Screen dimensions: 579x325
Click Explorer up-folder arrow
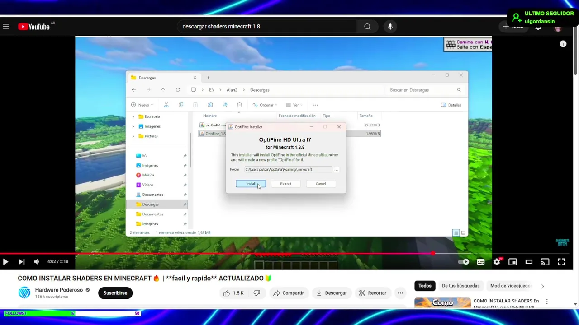click(163, 90)
